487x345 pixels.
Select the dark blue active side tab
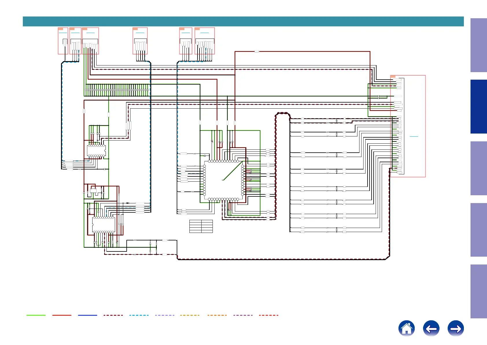pyautogui.click(x=479, y=107)
